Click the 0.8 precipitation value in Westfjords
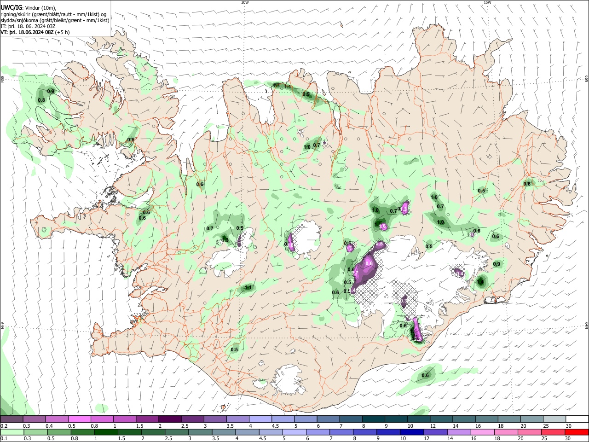Image resolution: width=589 pixels, height=442 pixels. pyautogui.click(x=41, y=100)
